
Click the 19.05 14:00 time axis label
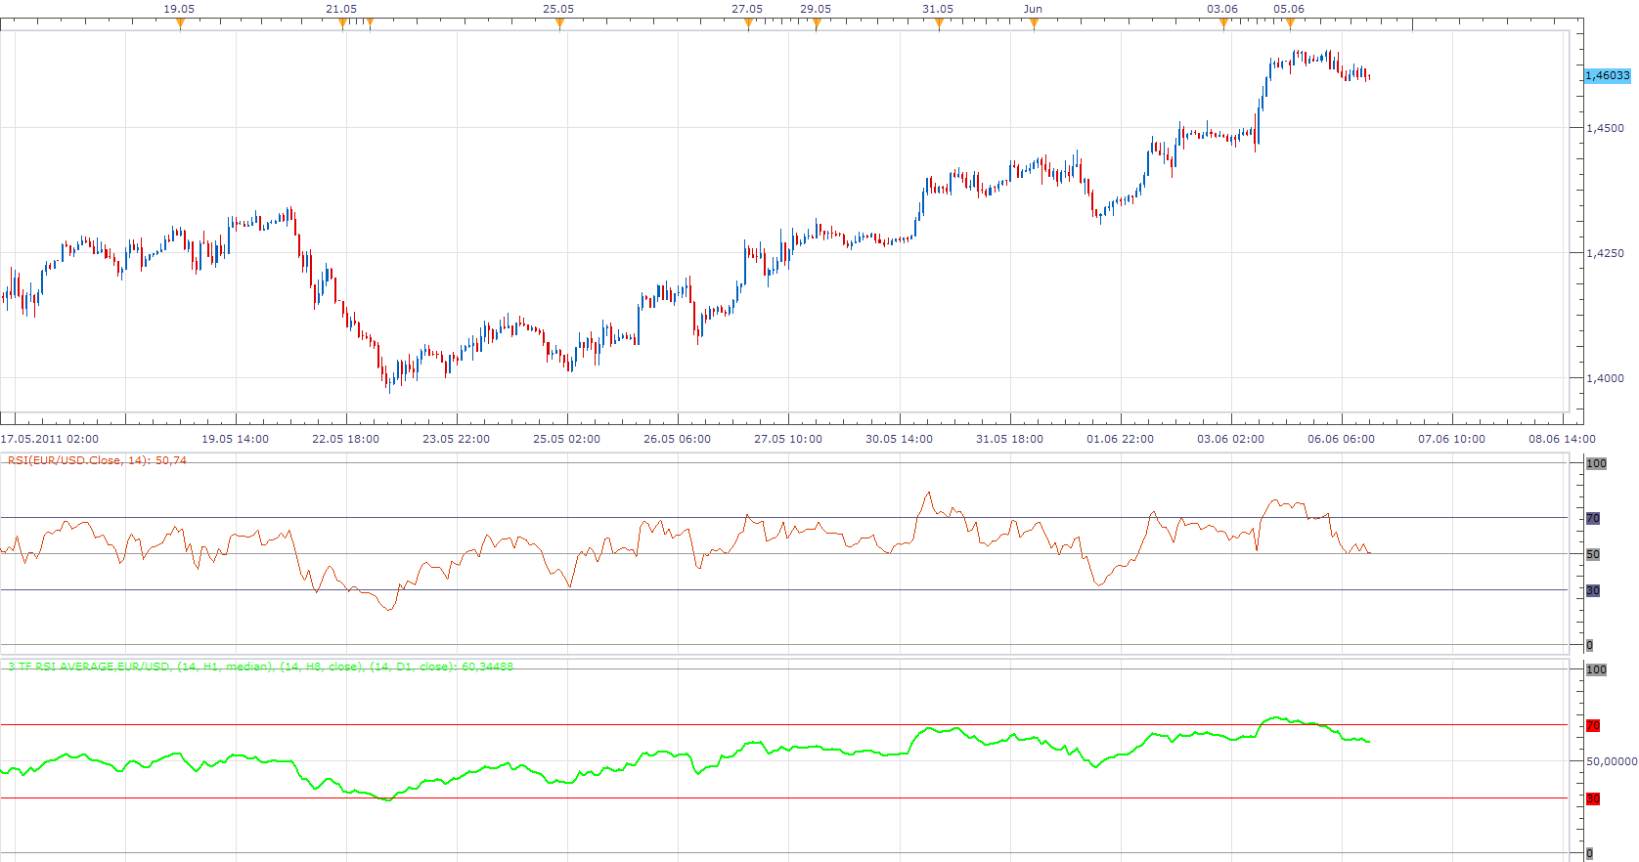(235, 439)
